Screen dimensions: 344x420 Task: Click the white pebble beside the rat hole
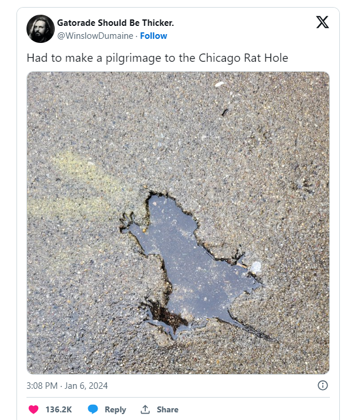click(x=255, y=267)
